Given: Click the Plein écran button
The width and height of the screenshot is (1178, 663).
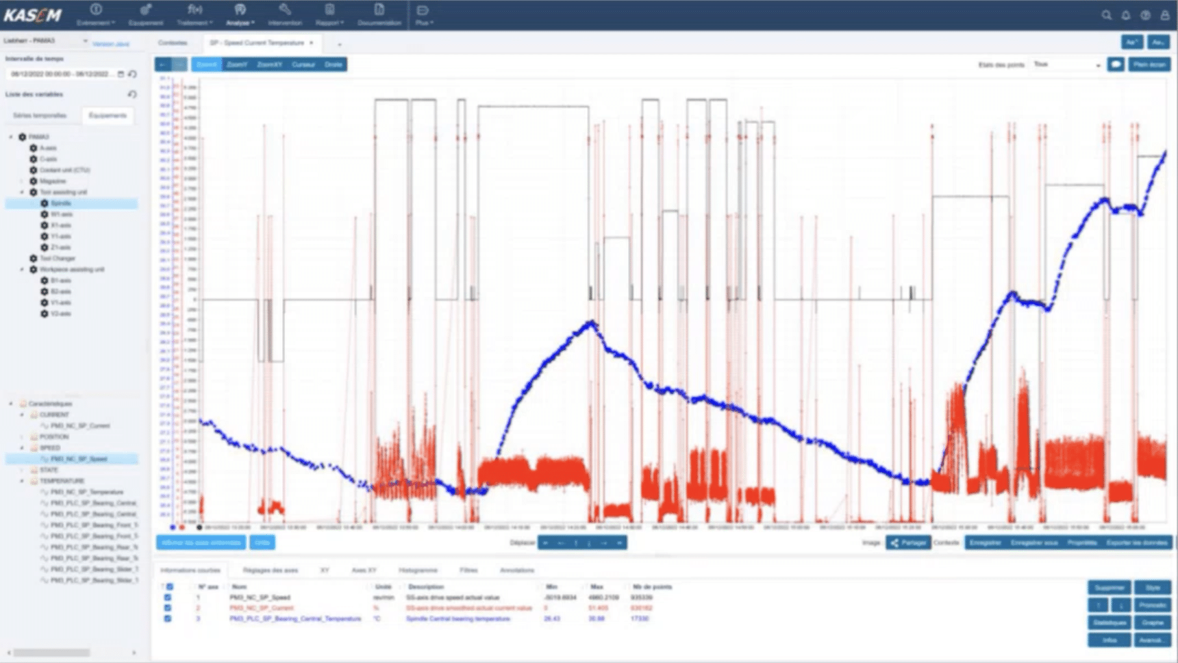Looking at the screenshot, I should [1150, 64].
